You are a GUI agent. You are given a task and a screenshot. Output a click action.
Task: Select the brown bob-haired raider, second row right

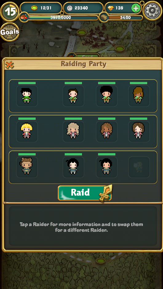139,131
